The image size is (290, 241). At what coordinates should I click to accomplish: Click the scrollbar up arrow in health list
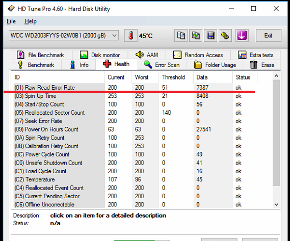[277, 76]
